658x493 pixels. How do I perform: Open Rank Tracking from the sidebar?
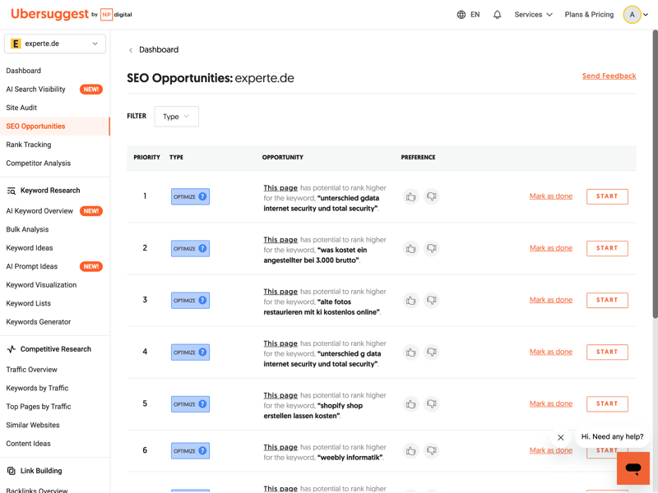[x=29, y=145]
